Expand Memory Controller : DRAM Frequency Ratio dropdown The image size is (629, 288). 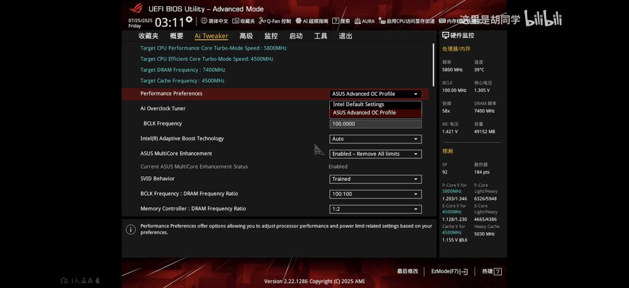pyautogui.click(x=375, y=209)
